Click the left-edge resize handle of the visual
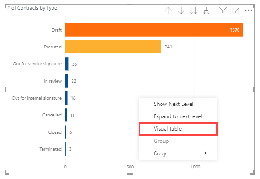The height and width of the screenshot is (179, 260). point(5,89)
